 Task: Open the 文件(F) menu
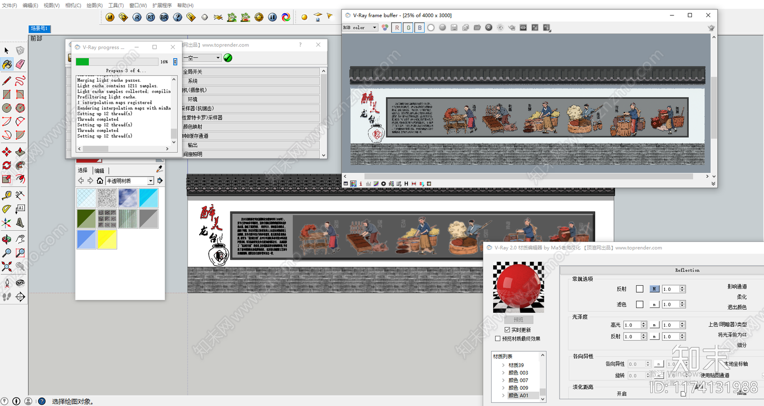(x=10, y=5)
